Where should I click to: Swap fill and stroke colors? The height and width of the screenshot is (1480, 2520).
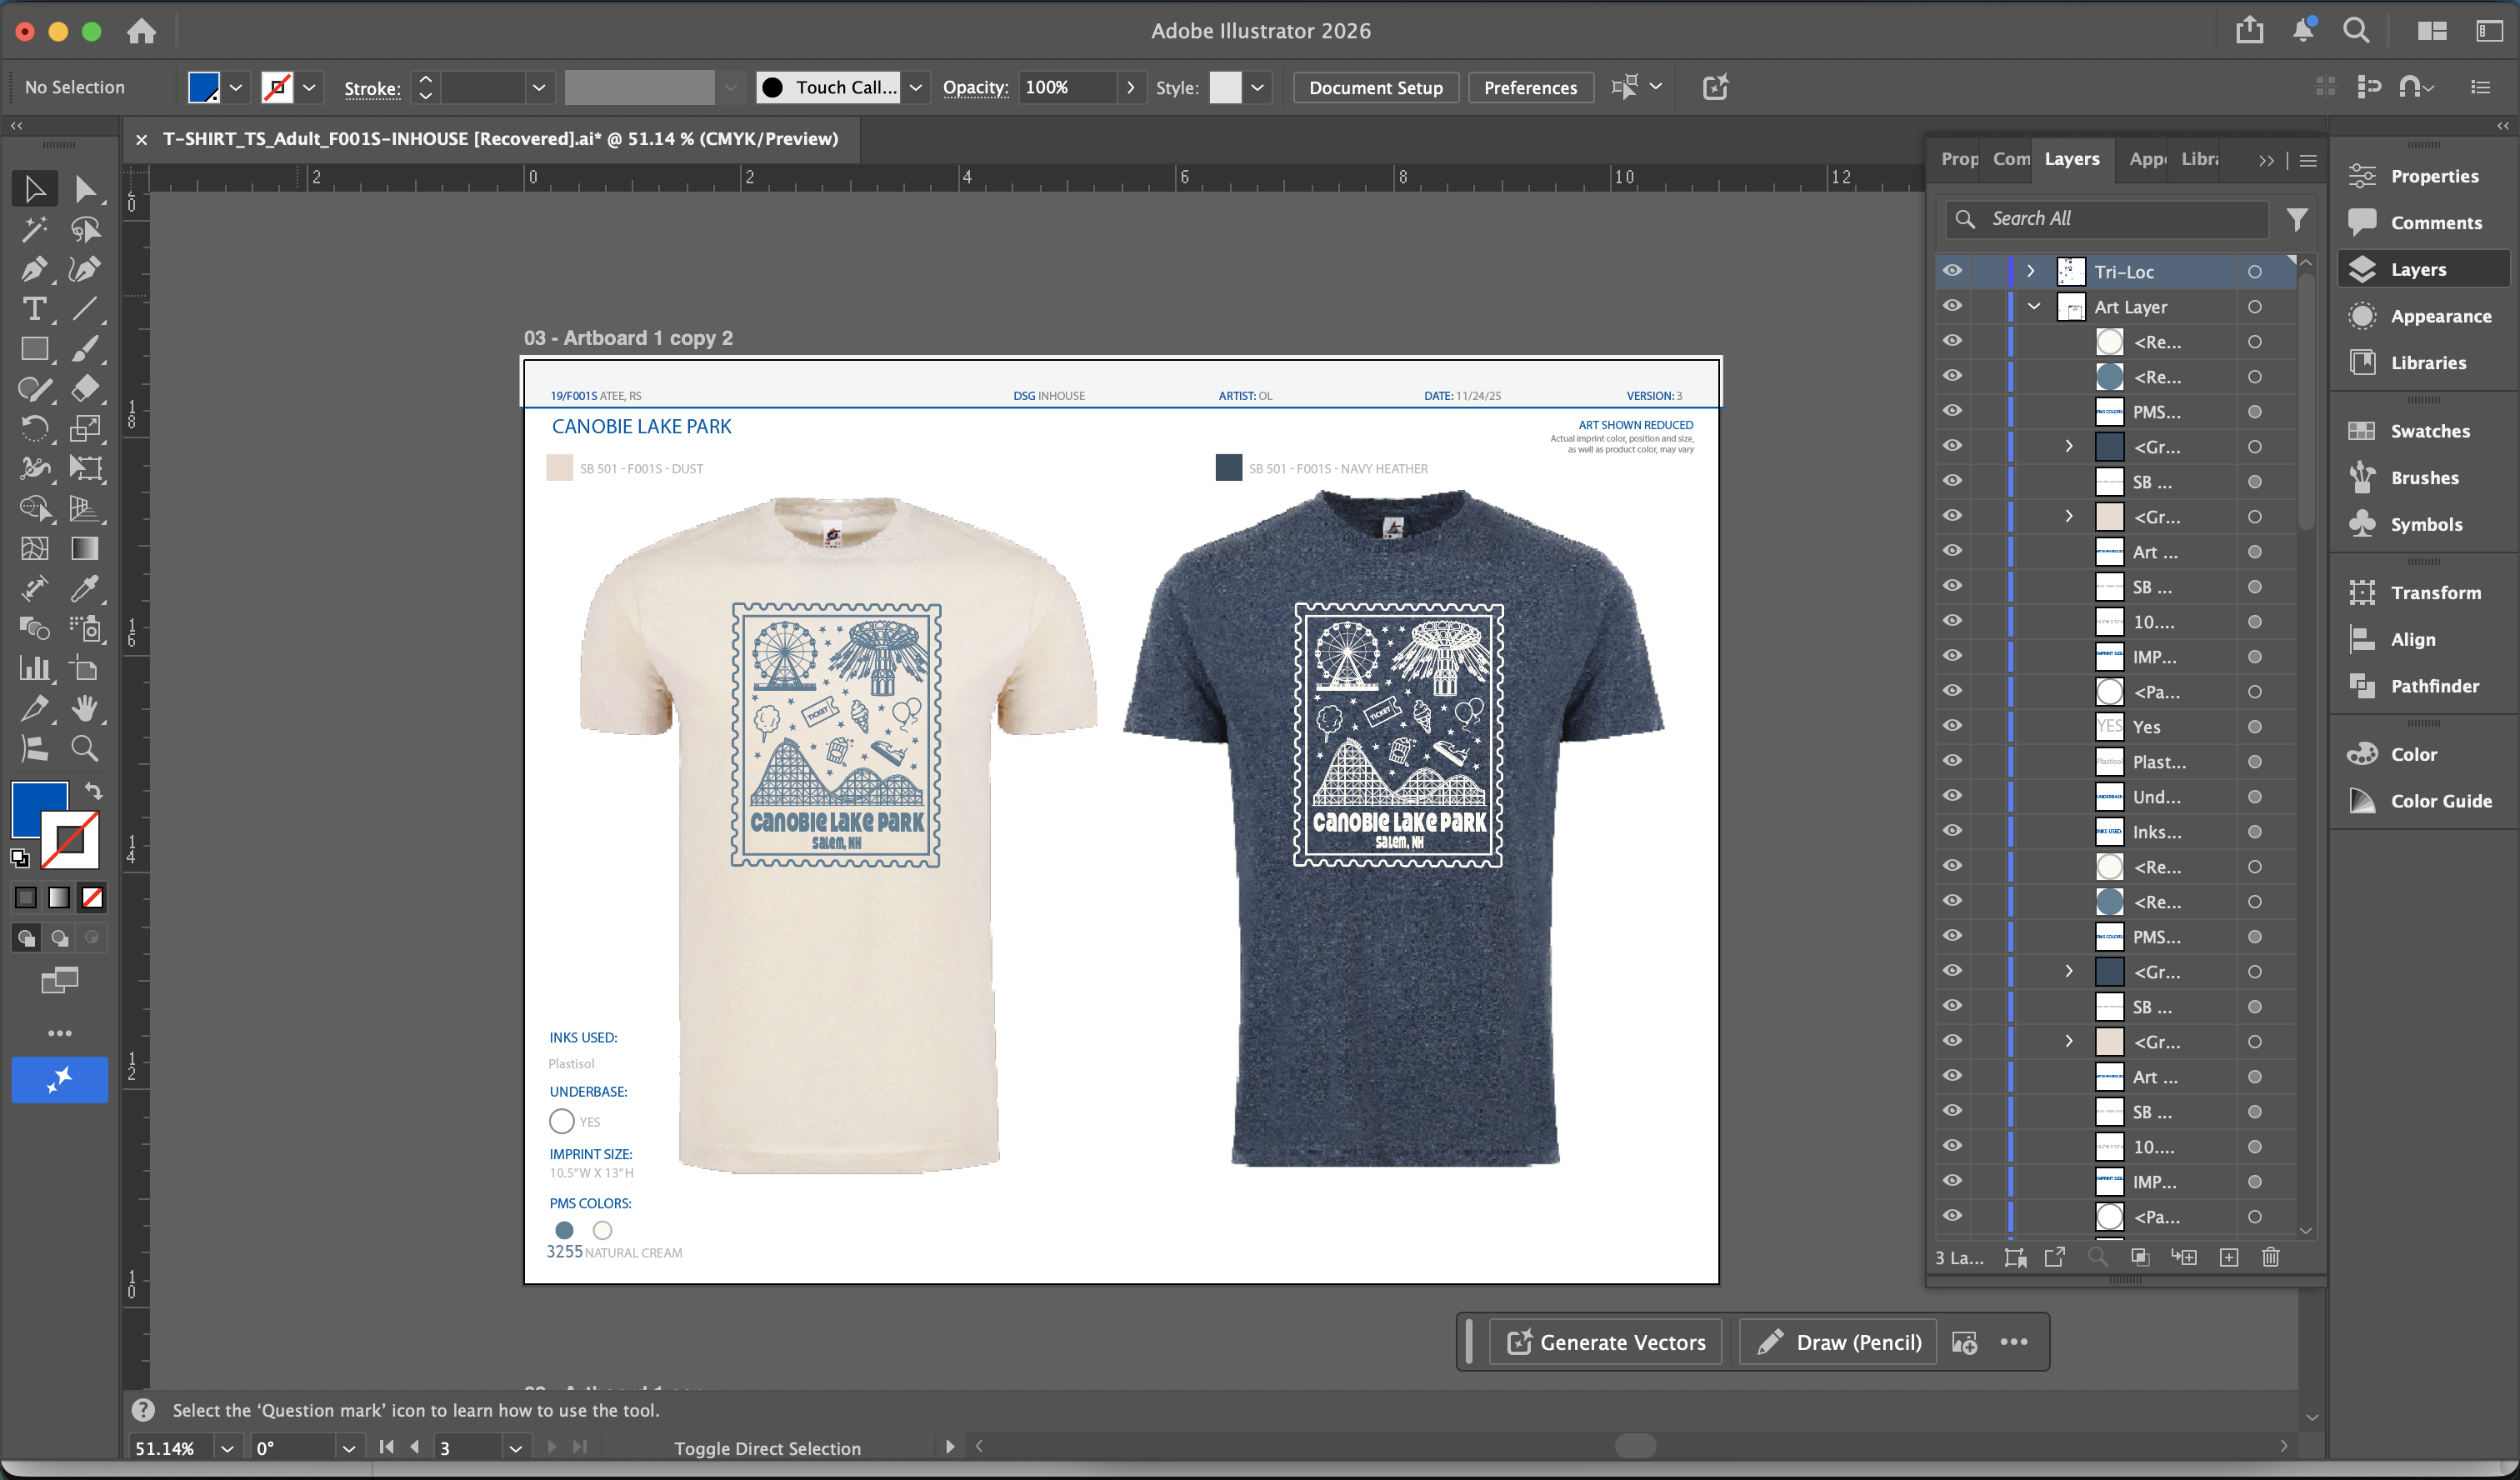[93, 791]
